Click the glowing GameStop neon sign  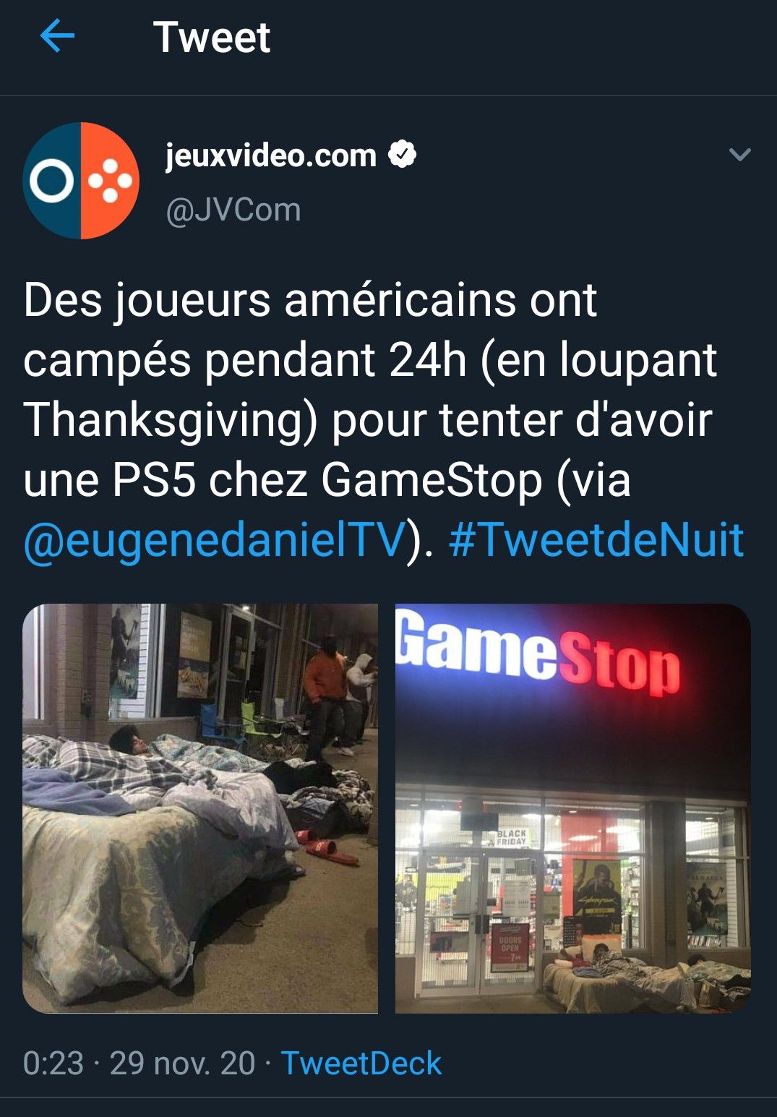click(x=538, y=653)
